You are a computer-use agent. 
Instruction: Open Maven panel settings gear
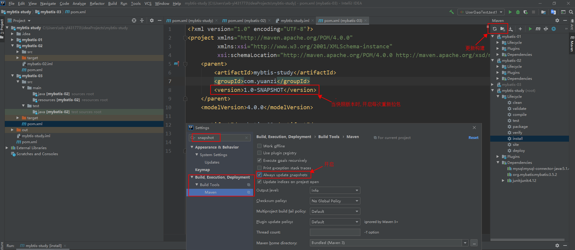557,20
